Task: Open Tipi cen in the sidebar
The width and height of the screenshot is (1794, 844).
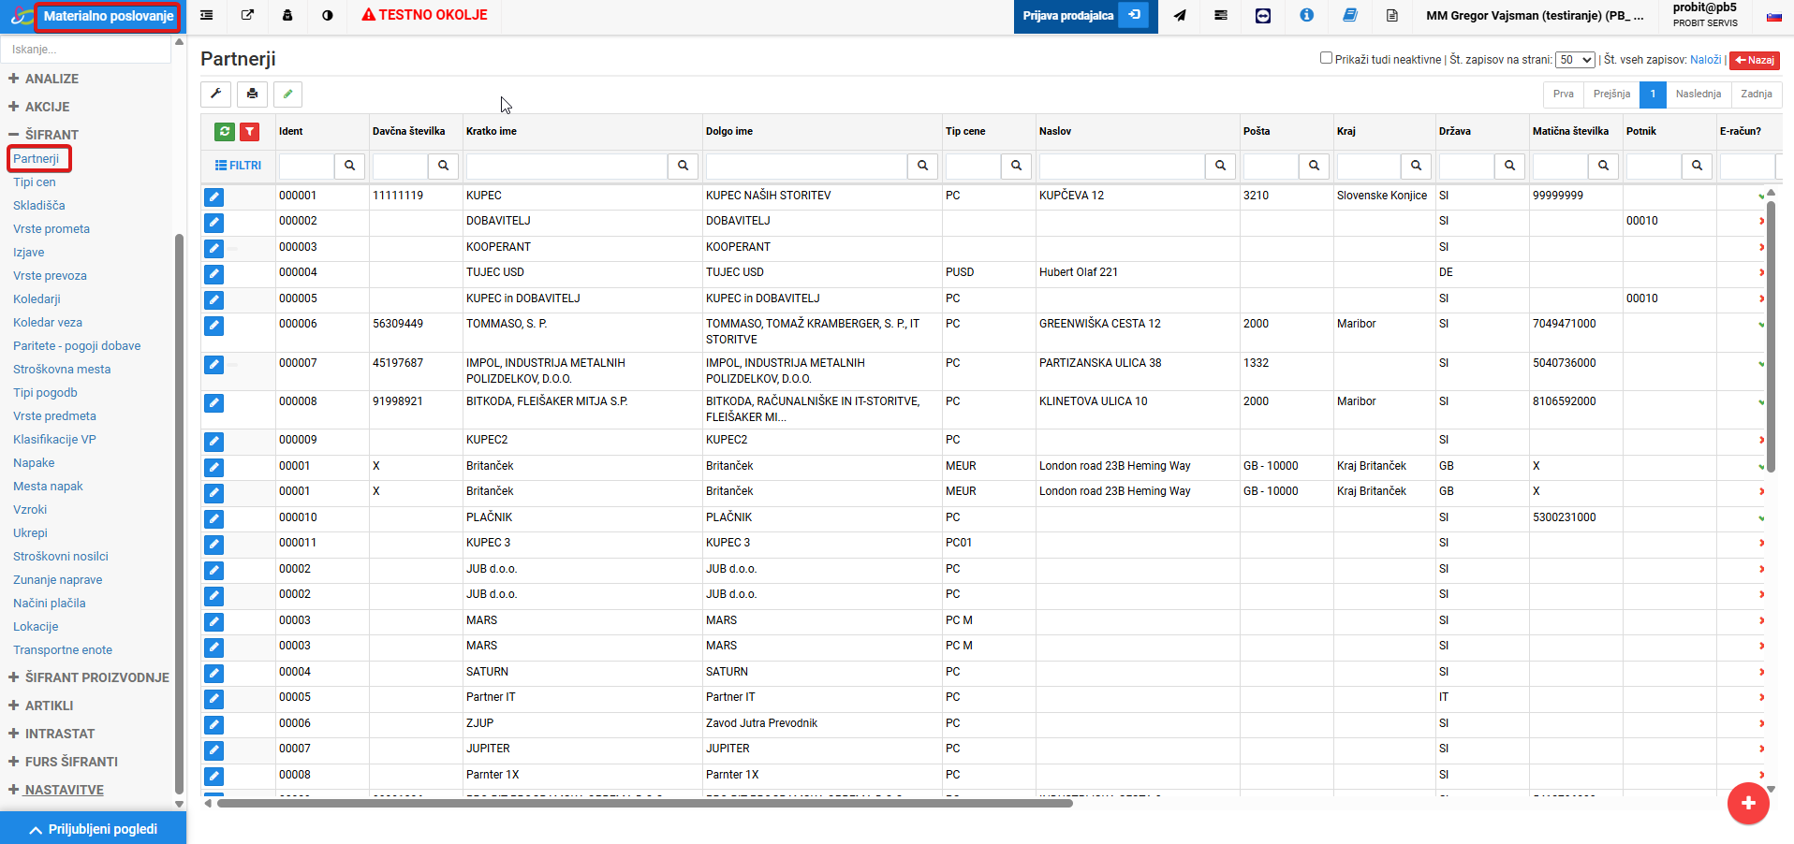Action: (35, 182)
